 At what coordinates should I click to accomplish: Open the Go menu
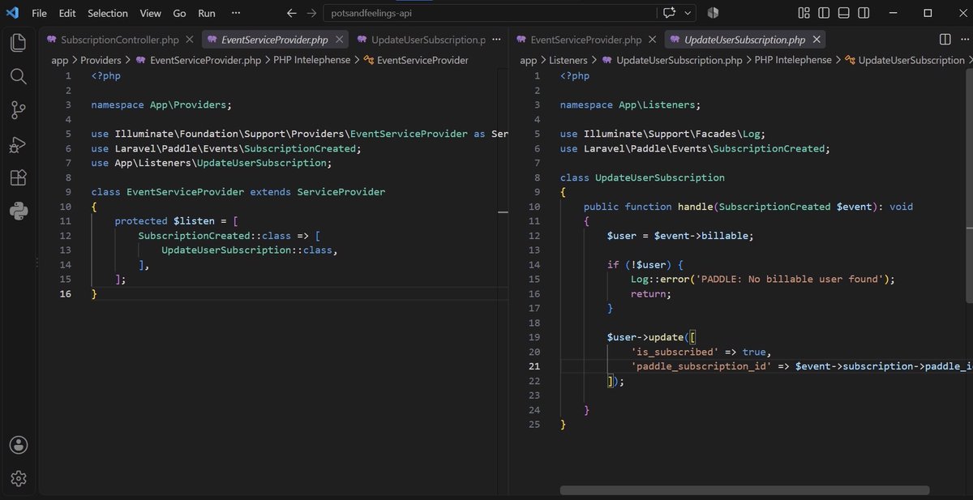tap(180, 13)
